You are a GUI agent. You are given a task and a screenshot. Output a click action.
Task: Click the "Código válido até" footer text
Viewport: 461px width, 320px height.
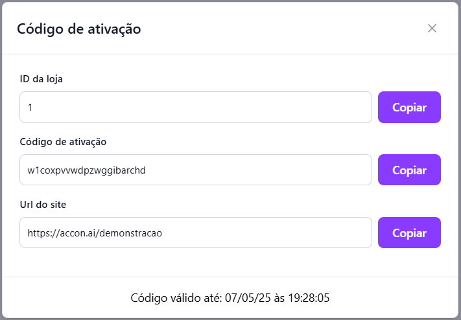[176, 298]
